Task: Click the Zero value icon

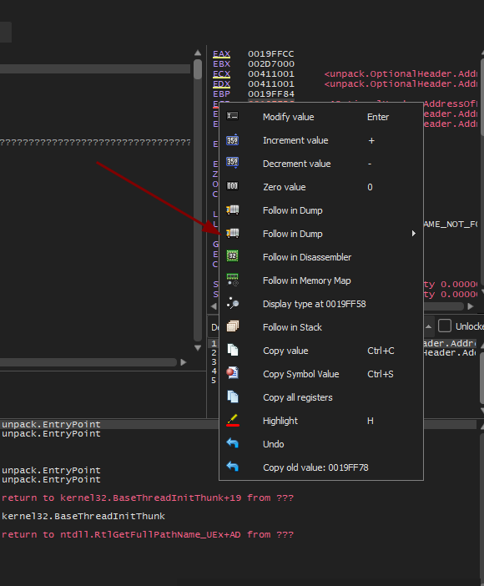Action: 232,186
